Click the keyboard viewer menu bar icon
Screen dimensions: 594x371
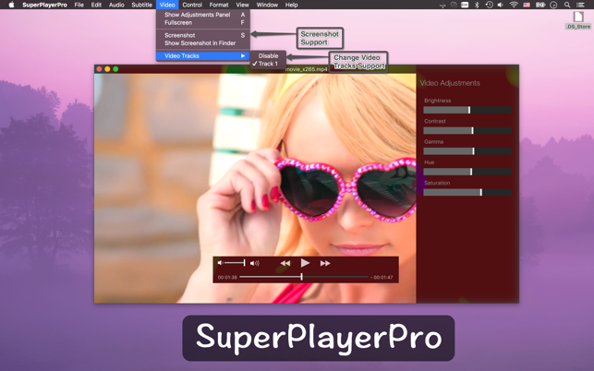pyautogui.click(x=465, y=5)
